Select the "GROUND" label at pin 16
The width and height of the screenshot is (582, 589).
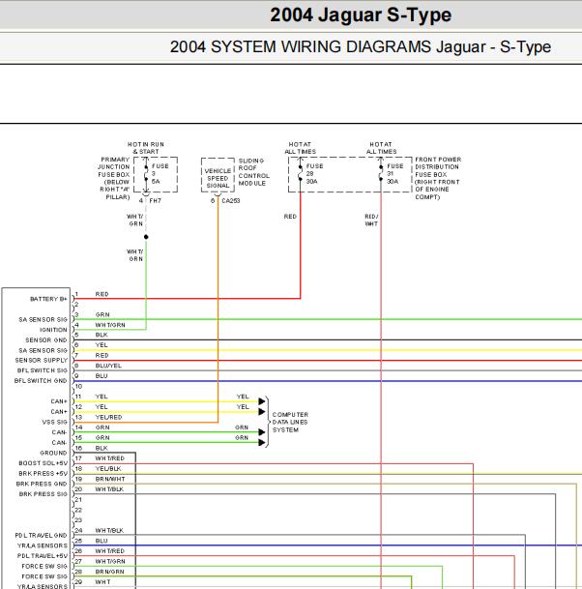(53, 453)
